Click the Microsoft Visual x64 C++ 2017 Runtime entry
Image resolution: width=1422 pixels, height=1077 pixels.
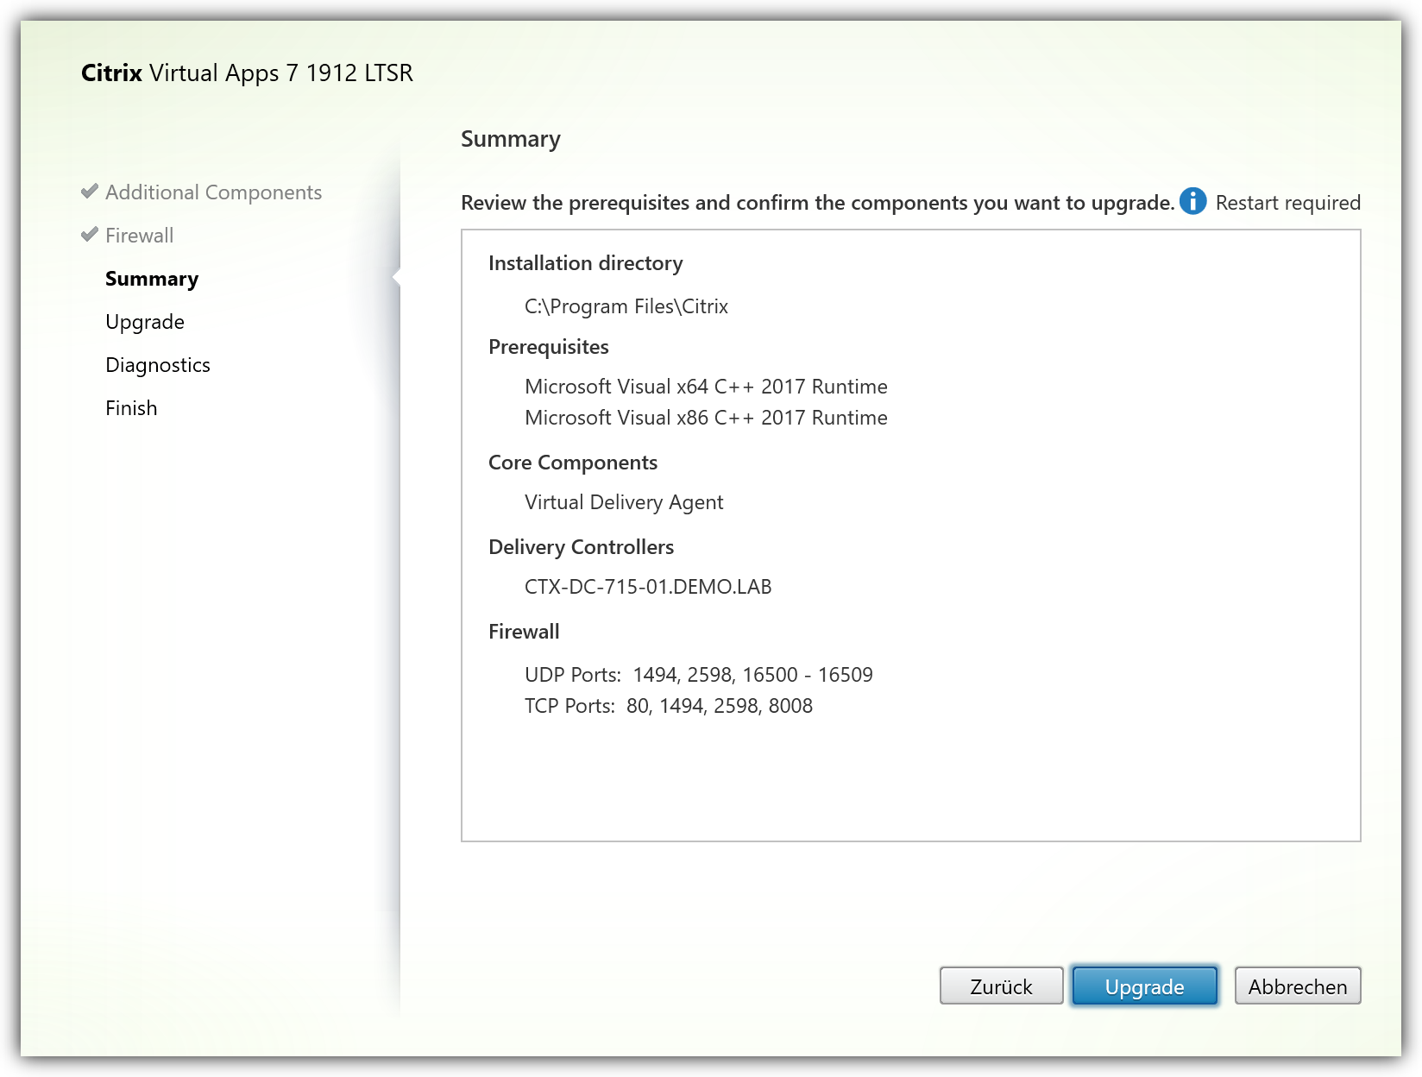[x=706, y=387]
